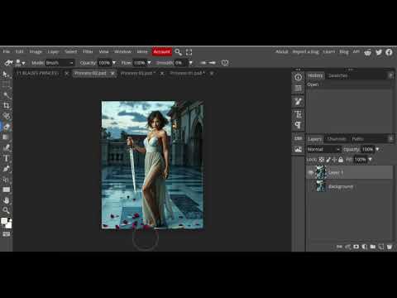The image size is (397, 298).
Task: Select the Path Select tool
Action: pos(6,180)
